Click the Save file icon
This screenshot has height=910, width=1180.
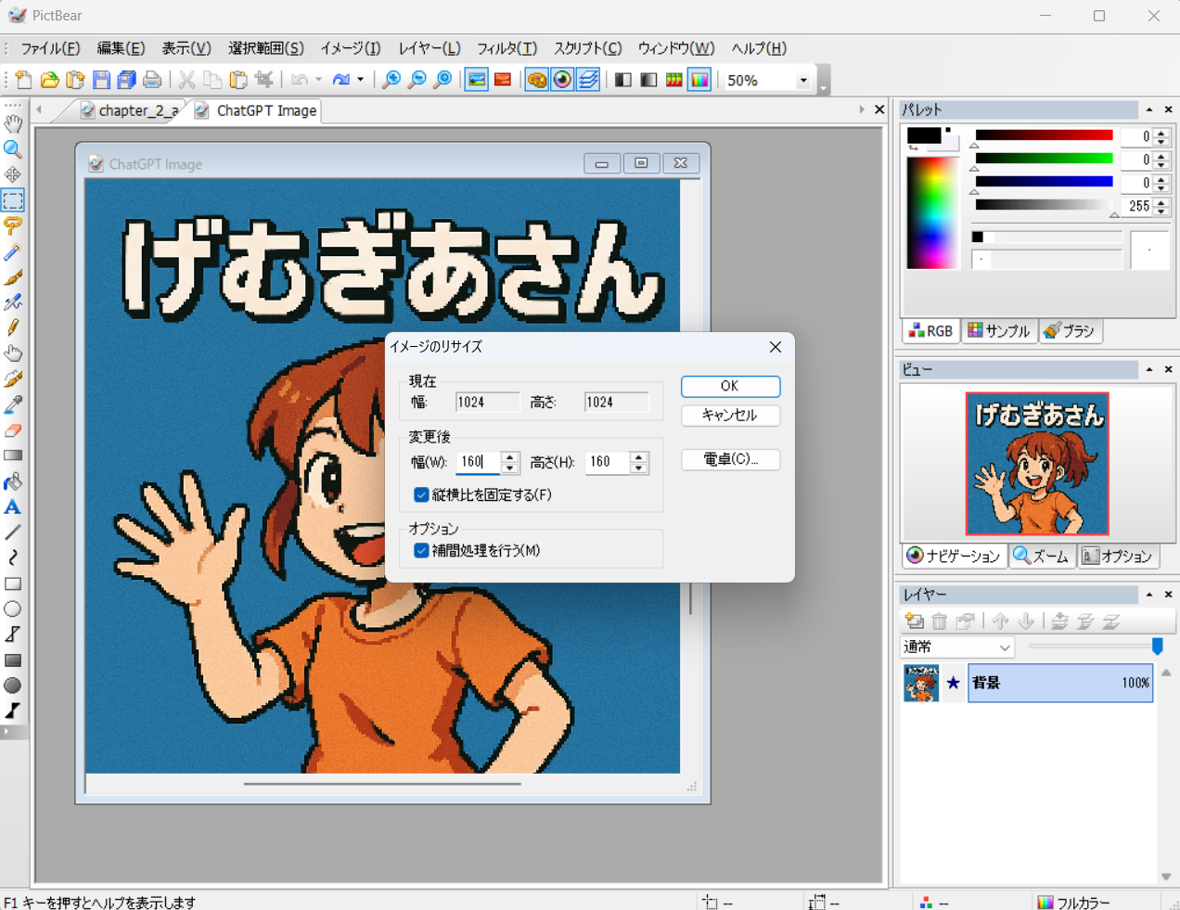click(x=102, y=81)
